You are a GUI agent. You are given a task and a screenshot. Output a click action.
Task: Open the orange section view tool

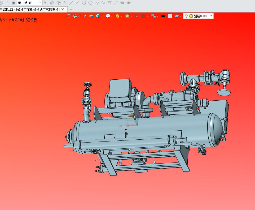[117, 16]
